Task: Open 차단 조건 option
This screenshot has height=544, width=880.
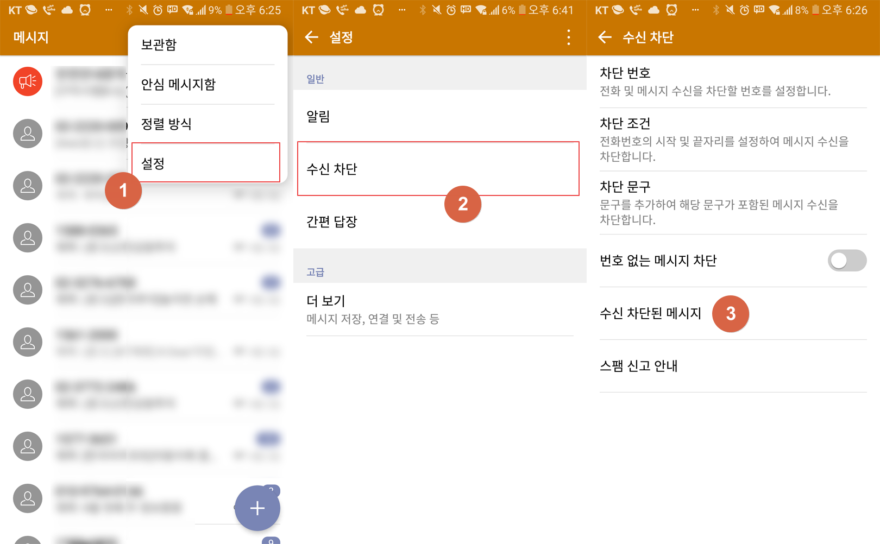Action: 733,140
